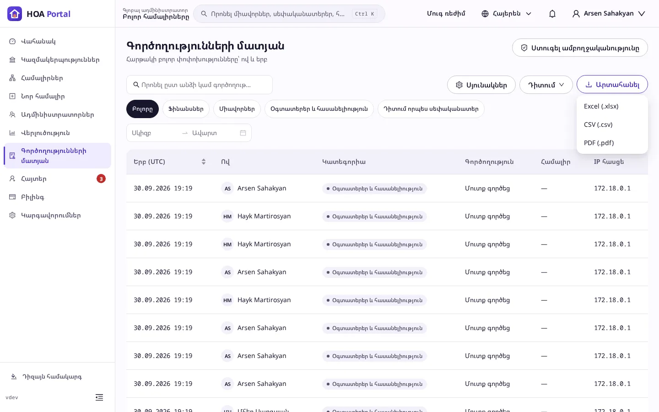The height and width of the screenshot is (412, 659).
Task: Choose CSV (.csv) export option
Action: 612,125
